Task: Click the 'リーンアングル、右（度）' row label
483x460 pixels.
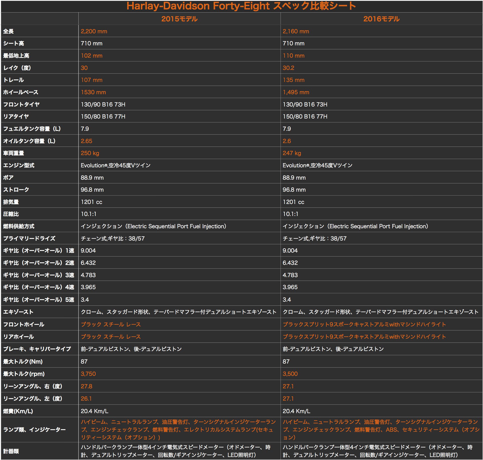Action: (x=33, y=386)
